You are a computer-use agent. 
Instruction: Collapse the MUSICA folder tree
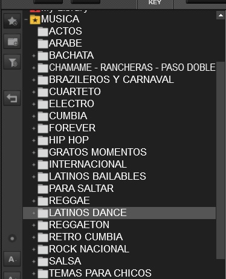point(26,19)
